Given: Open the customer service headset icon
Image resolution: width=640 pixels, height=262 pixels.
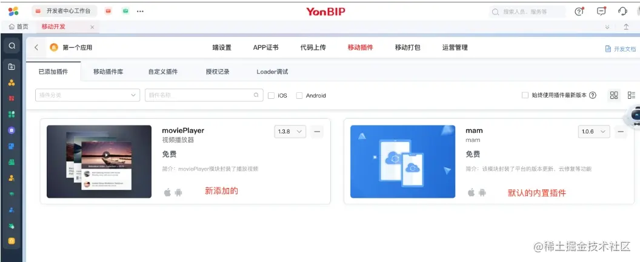Looking at the screenshot, I should (x=622, y=12).
